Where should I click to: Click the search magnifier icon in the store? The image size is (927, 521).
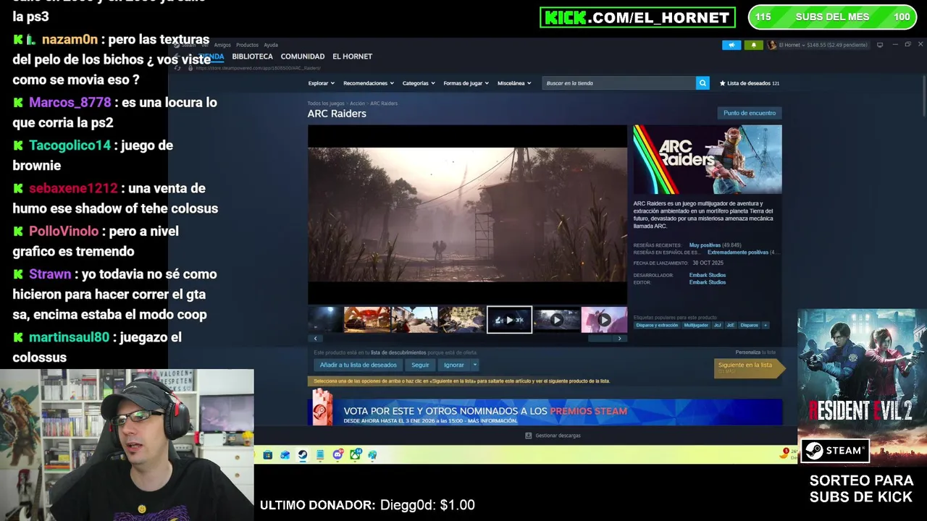(x=702, y=83)
